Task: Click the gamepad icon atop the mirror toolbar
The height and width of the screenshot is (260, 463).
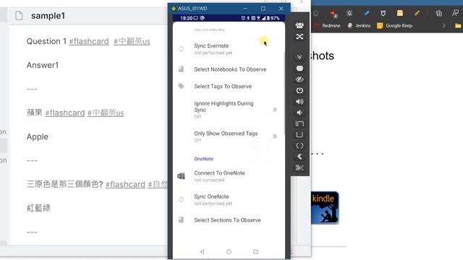Action: click(300, 26)
